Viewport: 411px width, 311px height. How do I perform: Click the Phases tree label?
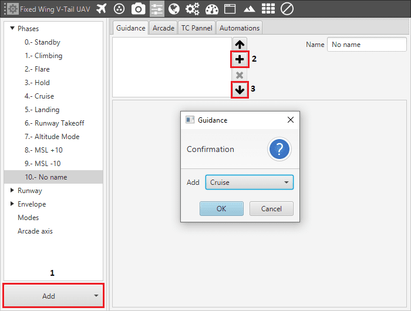click(x=28, y=29)
